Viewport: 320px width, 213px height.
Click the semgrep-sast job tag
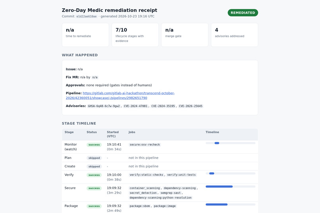(171, 193)
